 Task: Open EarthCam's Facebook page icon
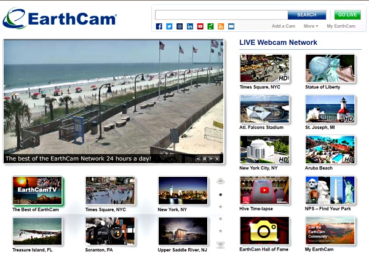pyautogui.click(x=159, y=26)
